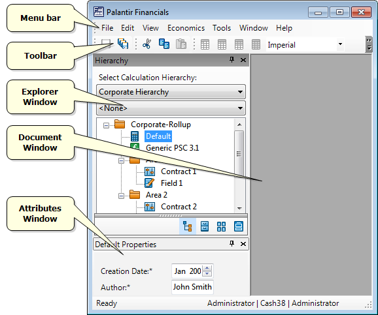Click the calculator icon next to Default
The height and width of the screenshot is (315, 378).
(135, 136)
